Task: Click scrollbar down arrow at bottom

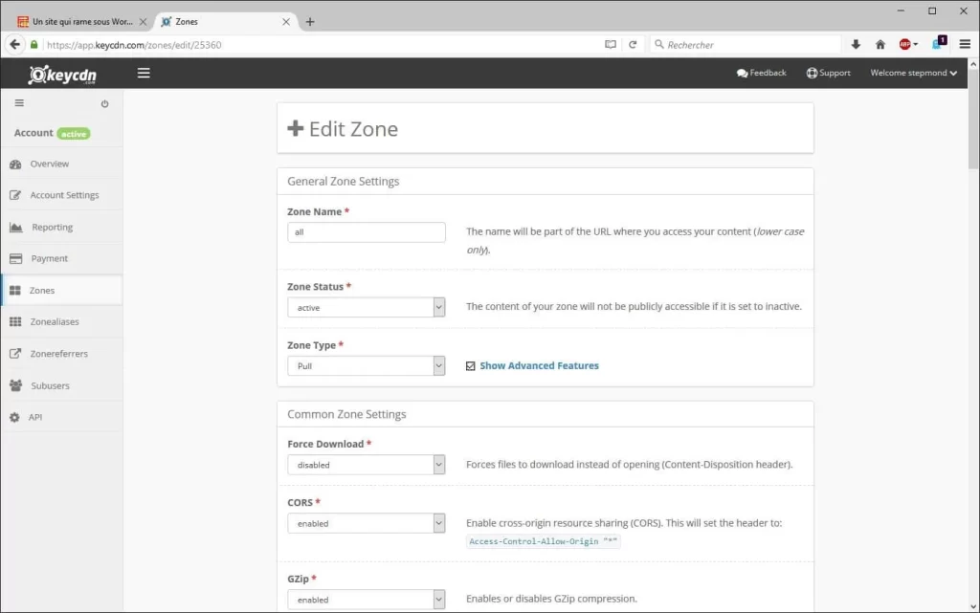Action: click(x=973, y=606)
